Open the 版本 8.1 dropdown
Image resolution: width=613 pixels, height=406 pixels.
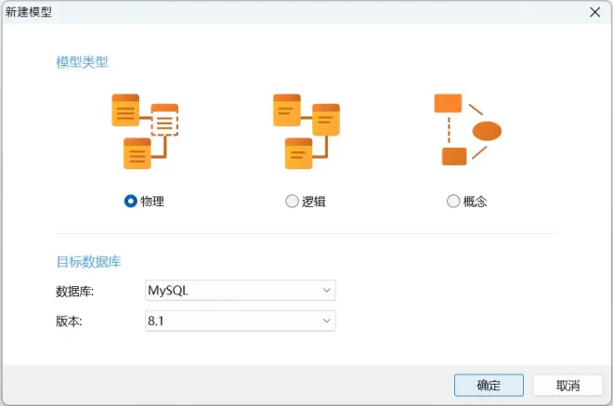click(x=240, y=321)
